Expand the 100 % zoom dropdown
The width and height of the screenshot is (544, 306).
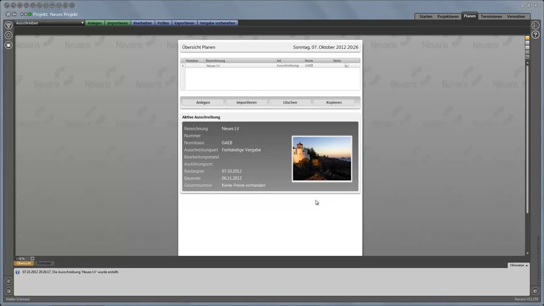32,258
